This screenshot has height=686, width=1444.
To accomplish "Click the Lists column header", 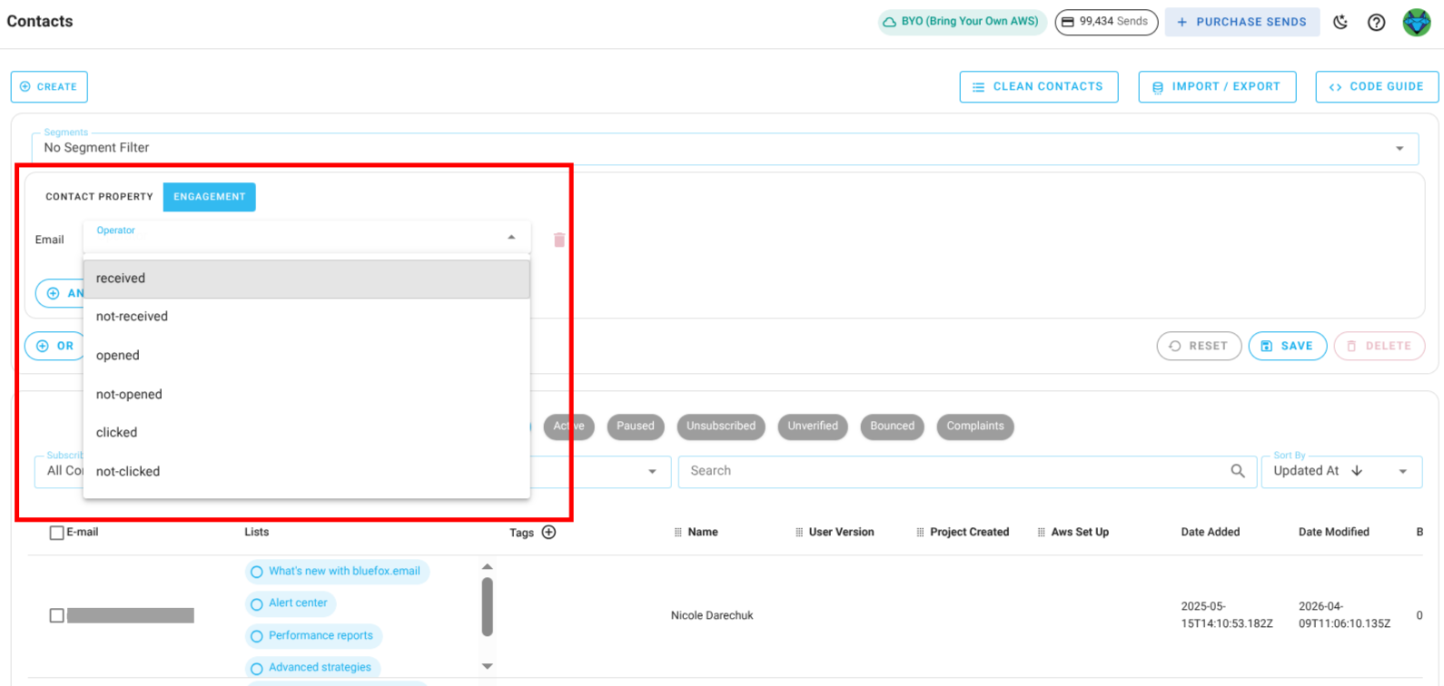I will pos(257,533).
